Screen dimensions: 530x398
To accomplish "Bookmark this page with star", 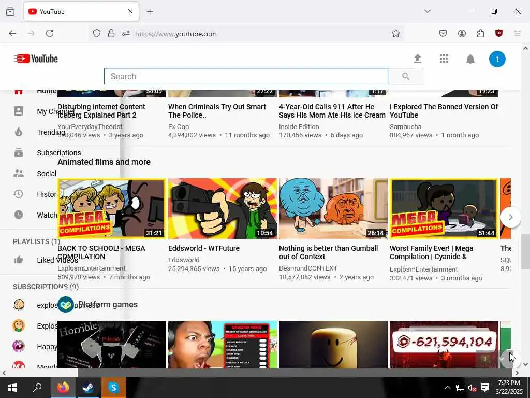I will (396, 33).
